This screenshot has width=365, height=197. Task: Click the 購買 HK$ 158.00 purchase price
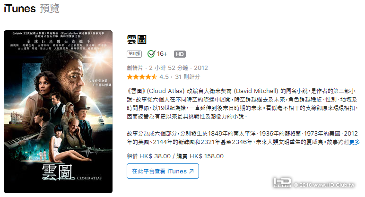(x=200, y=156)
